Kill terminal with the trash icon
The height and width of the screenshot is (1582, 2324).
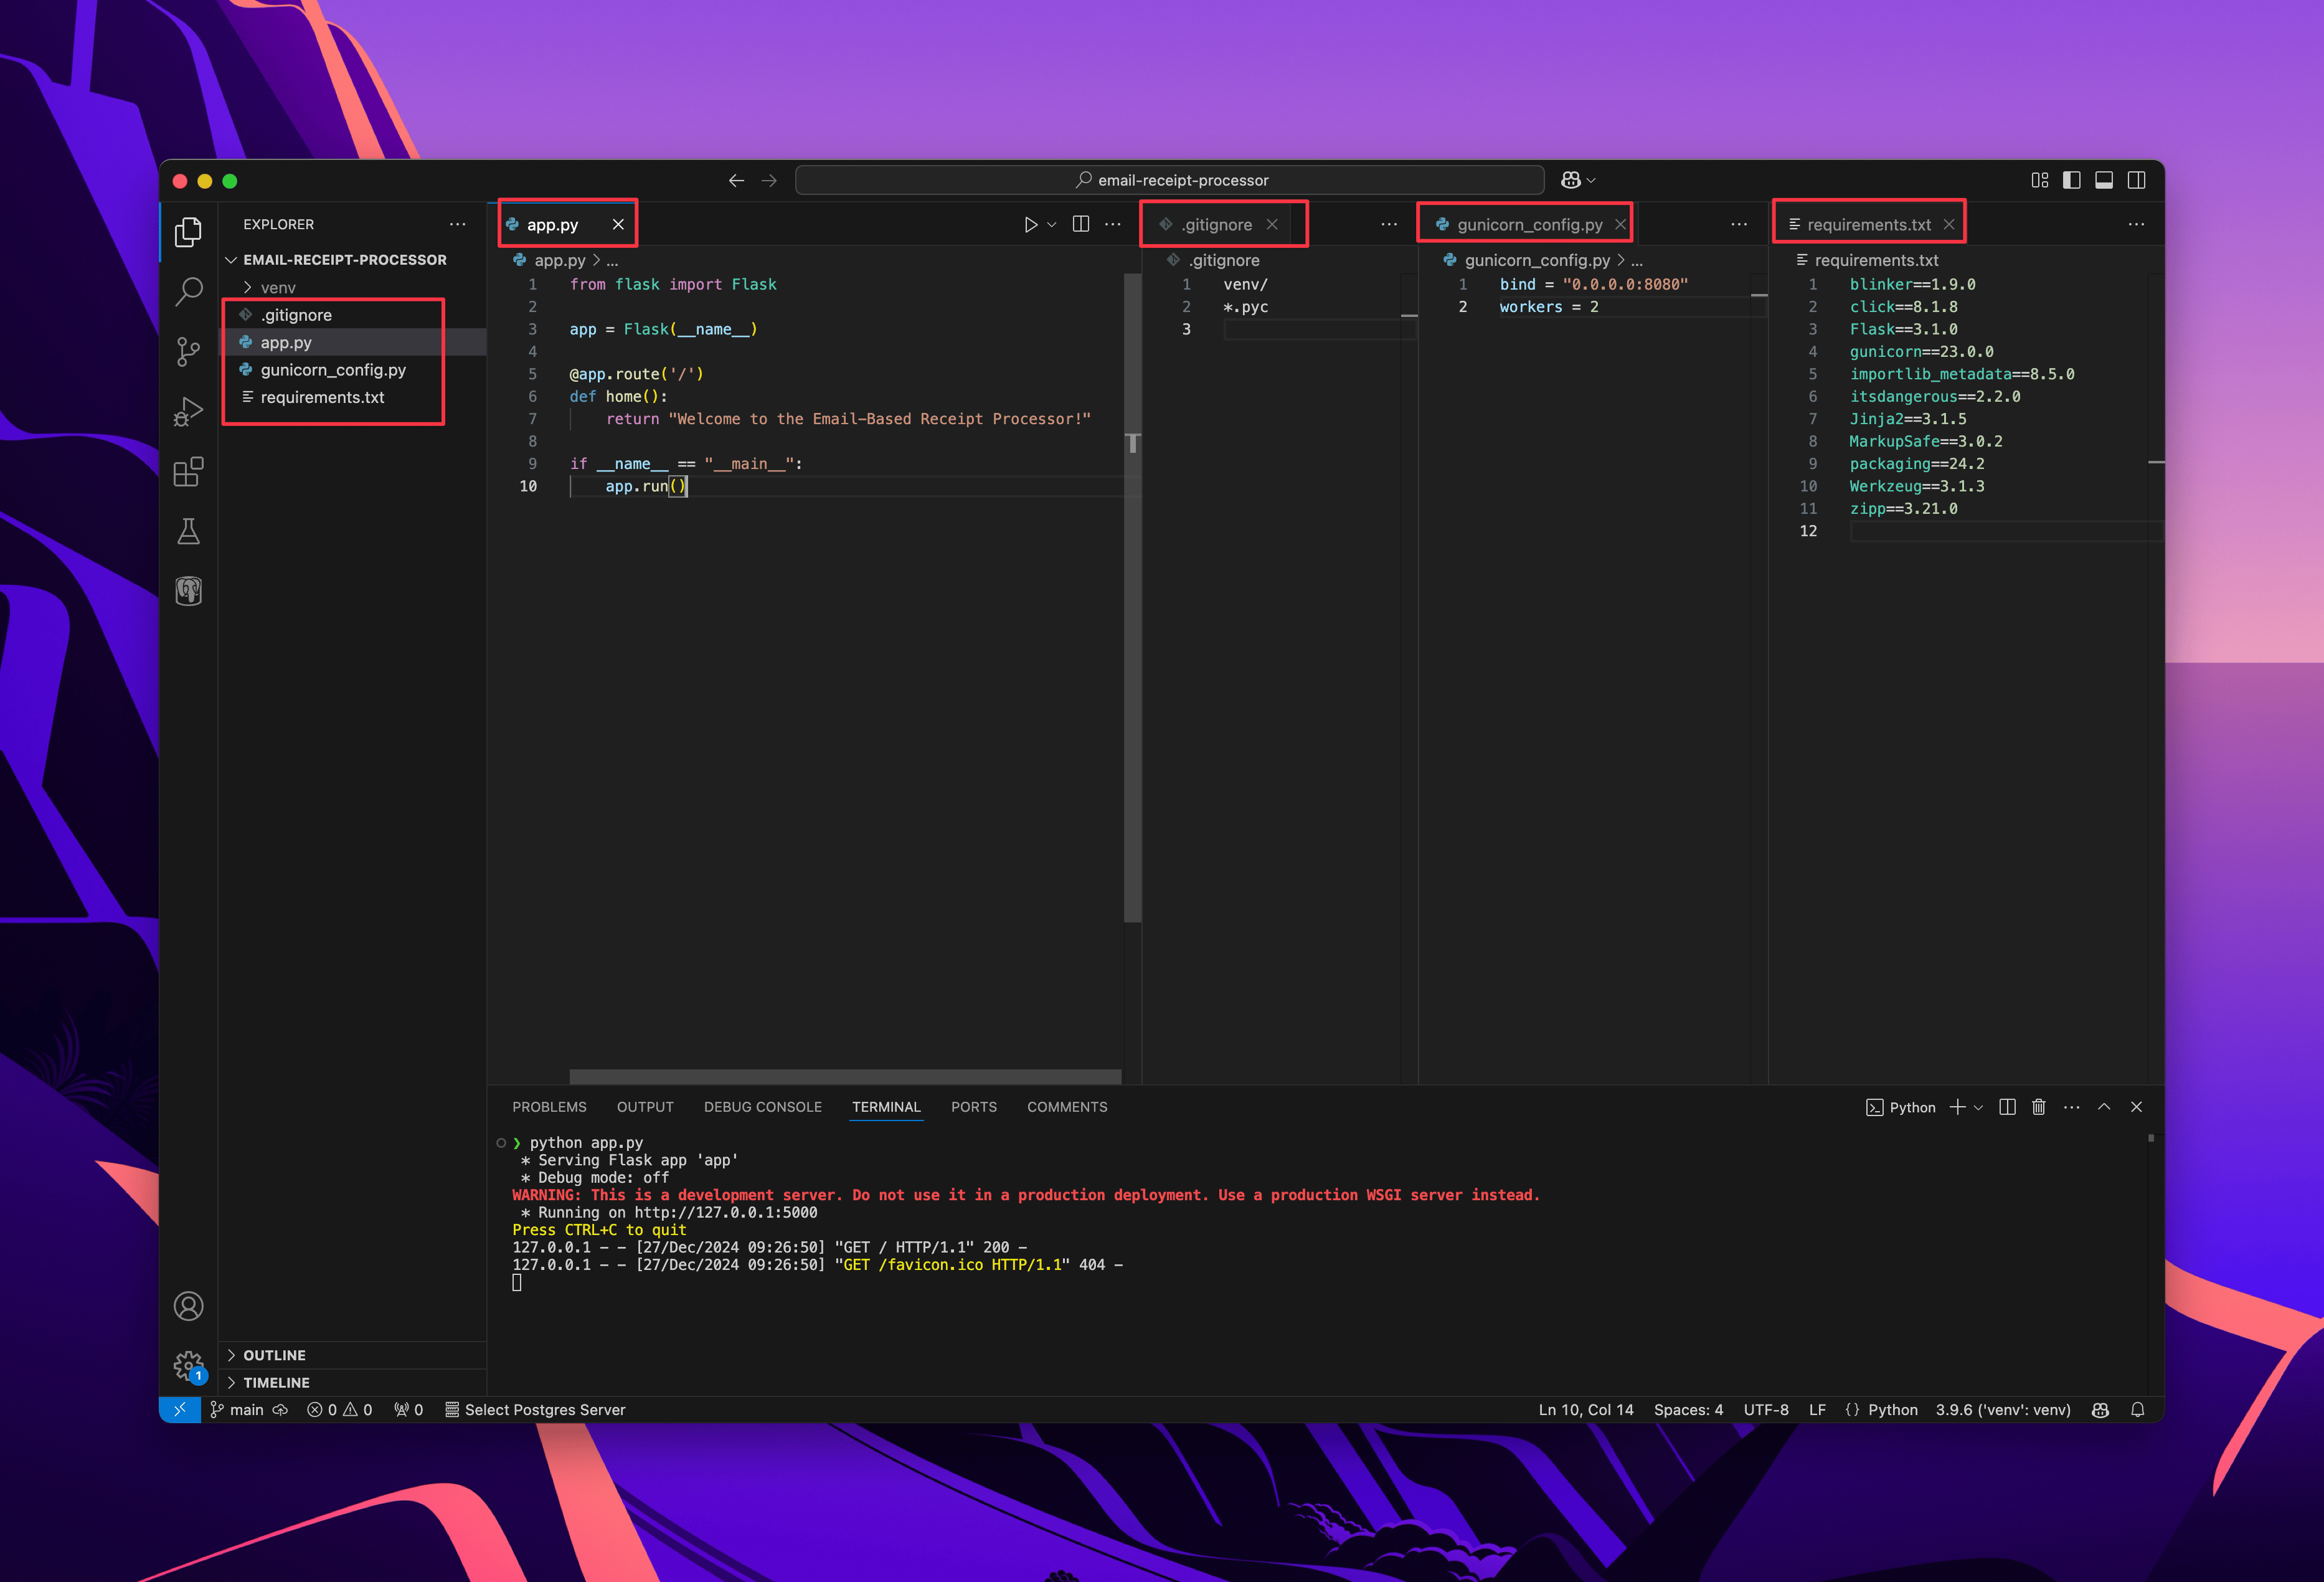[x=2039, y=1107]
